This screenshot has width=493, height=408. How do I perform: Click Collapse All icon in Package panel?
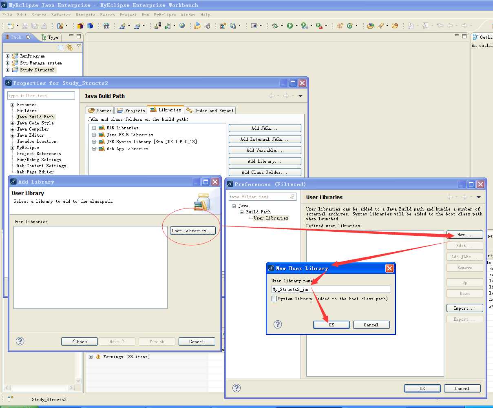[61, 47]
